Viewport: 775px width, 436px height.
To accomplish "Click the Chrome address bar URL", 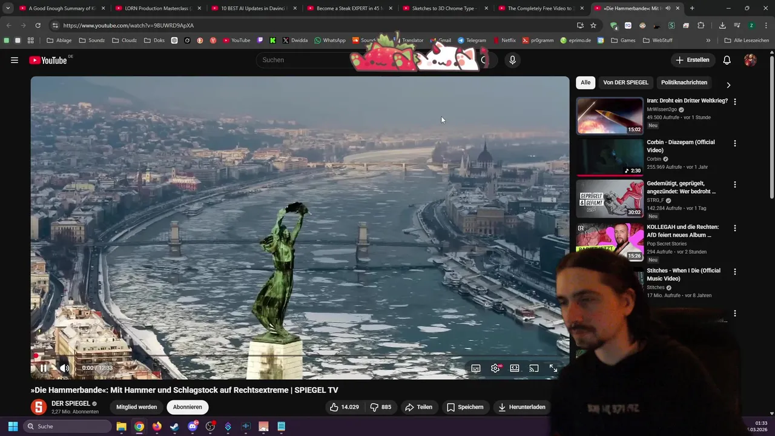I will pyautogui.click(x=128, y=25).
